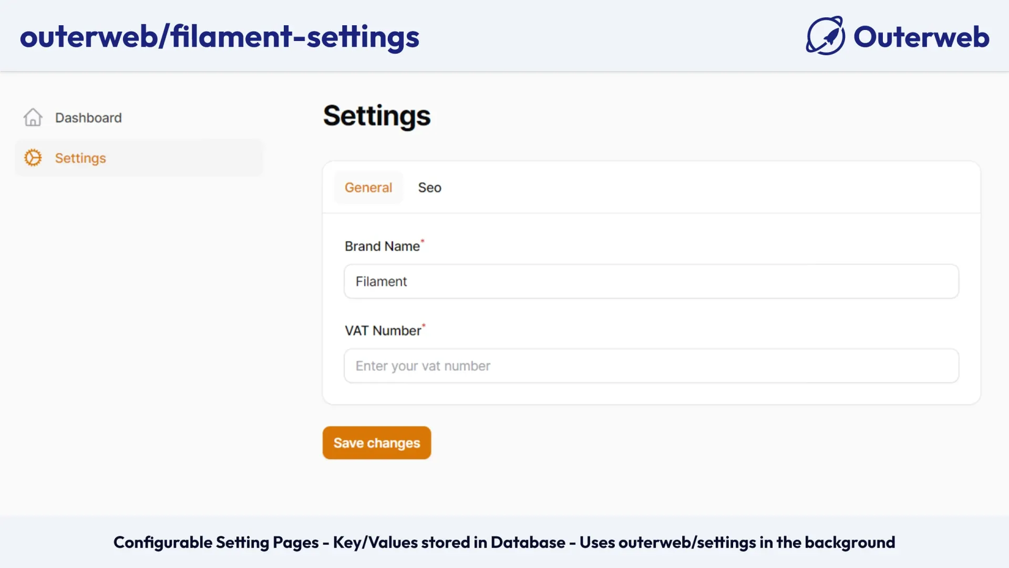Viewport: 1009px width, 568px height.
Task: Click the Settings page heading
Action: [376, 116]
